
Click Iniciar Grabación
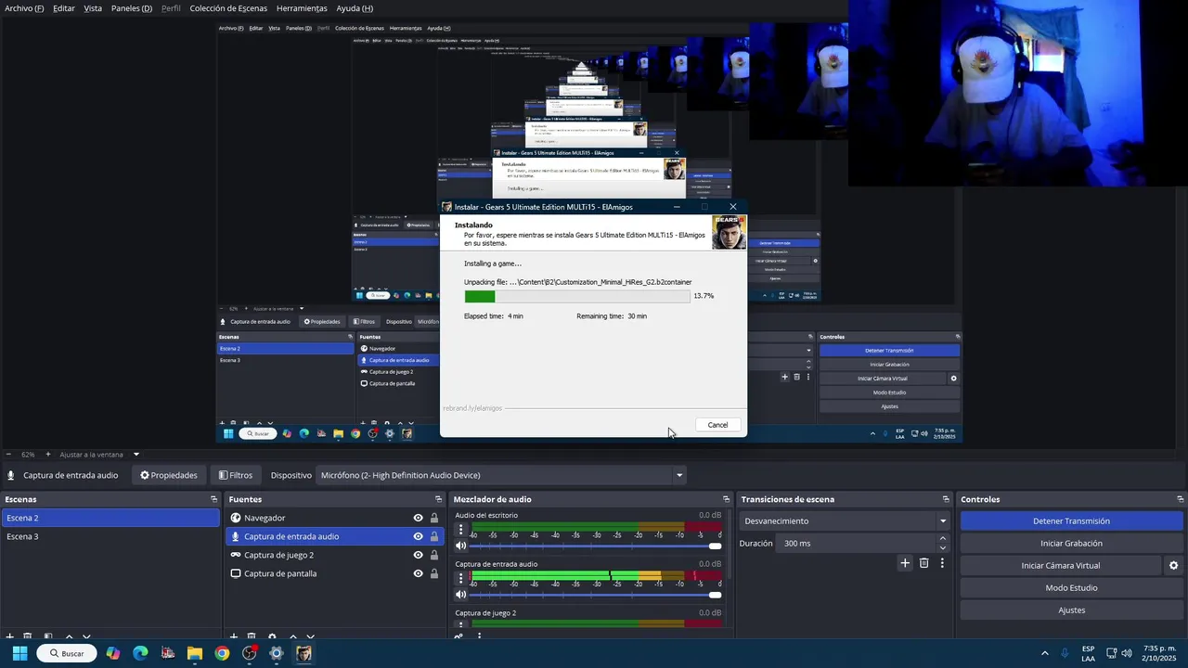1071,543
